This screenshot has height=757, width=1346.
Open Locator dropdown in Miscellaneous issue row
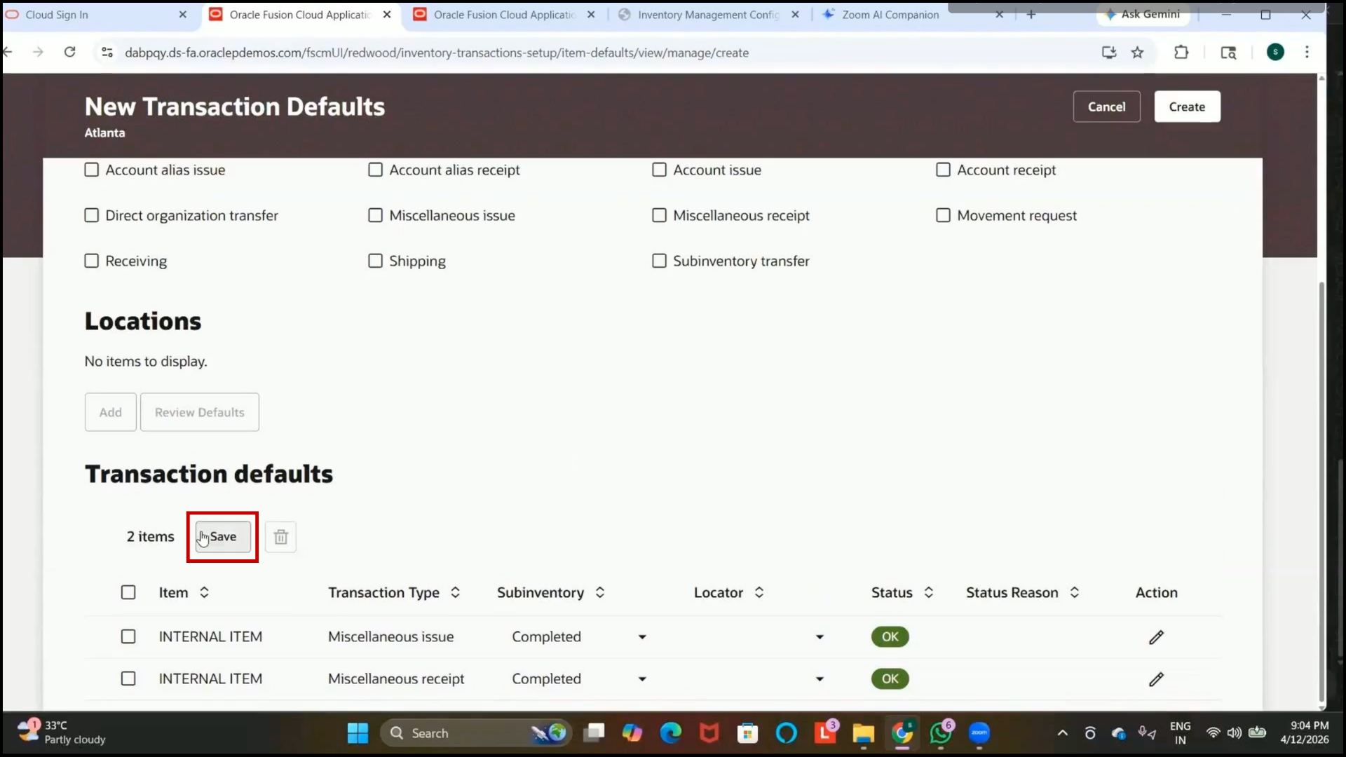point(820,637)
